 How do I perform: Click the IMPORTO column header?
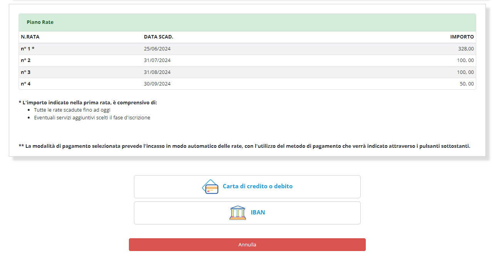point(462,37)
